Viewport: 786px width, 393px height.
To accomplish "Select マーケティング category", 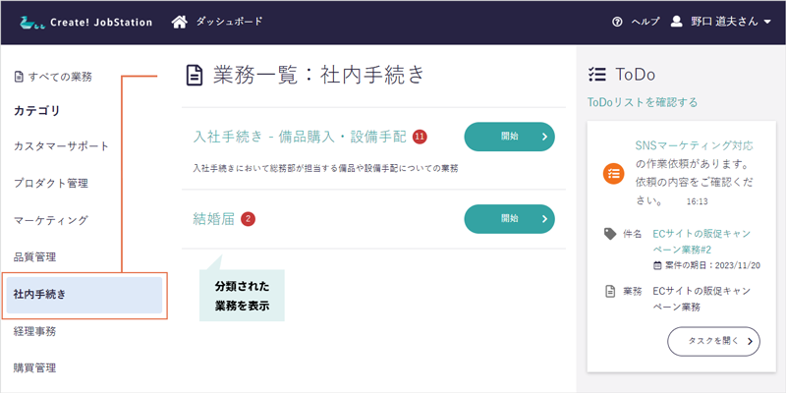I will coord(51,220).
